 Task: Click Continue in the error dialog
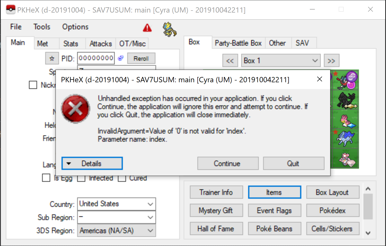click(228, 163)
